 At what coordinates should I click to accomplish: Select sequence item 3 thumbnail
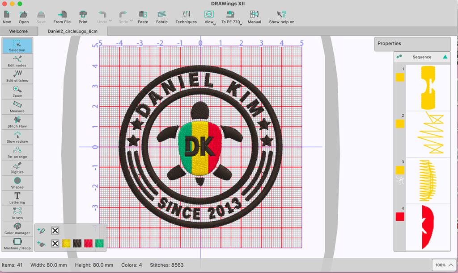point(428,180)
